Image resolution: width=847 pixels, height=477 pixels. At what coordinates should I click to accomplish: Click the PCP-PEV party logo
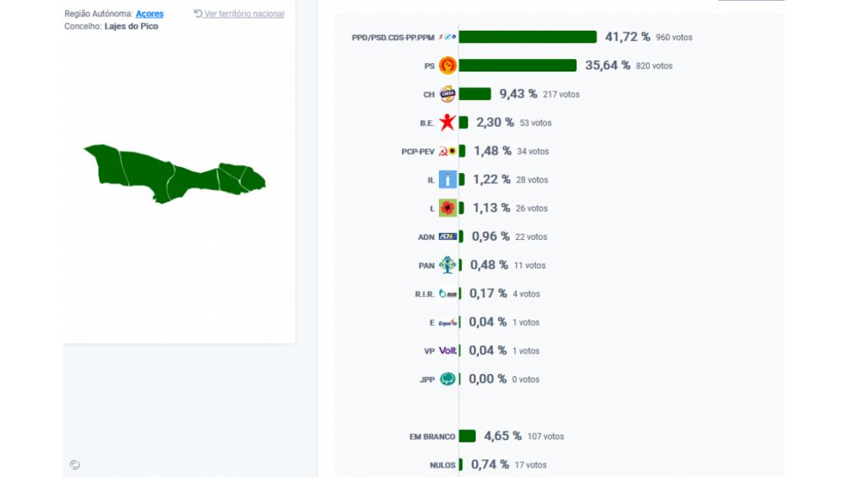point(447,152)
